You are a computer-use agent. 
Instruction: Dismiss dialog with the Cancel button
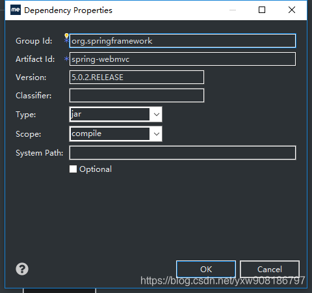tap(270, 270)
